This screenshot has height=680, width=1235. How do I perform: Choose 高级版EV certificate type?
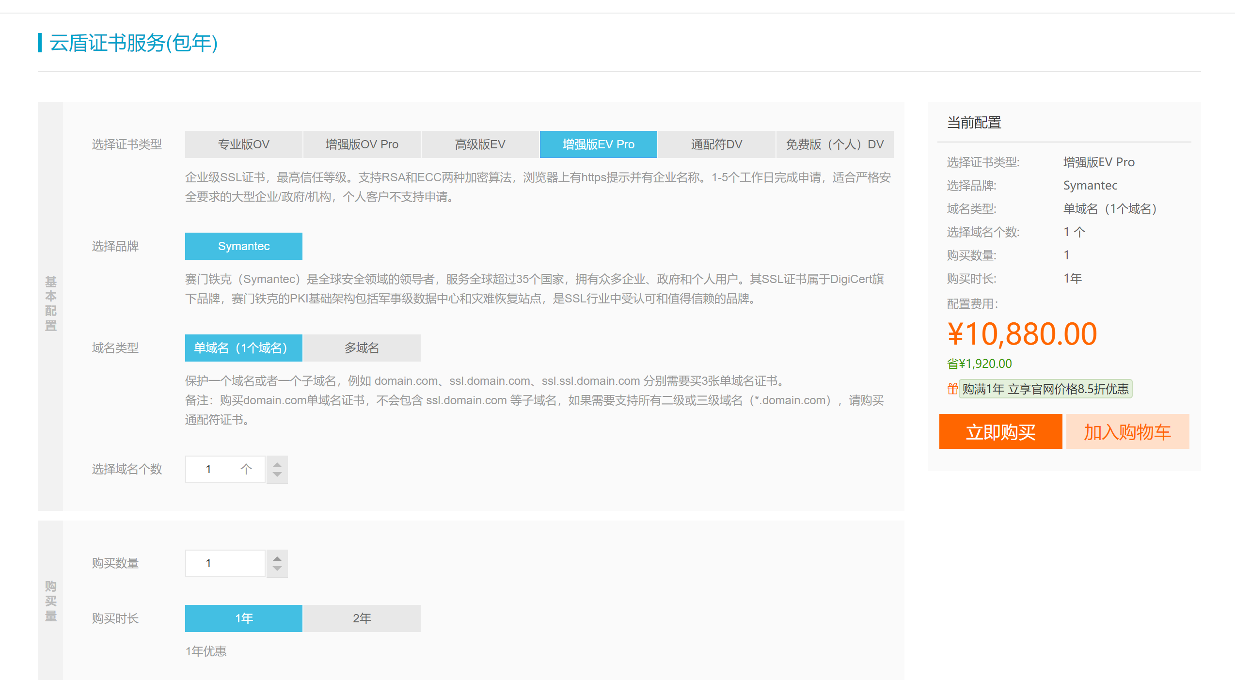click(480, 144)
